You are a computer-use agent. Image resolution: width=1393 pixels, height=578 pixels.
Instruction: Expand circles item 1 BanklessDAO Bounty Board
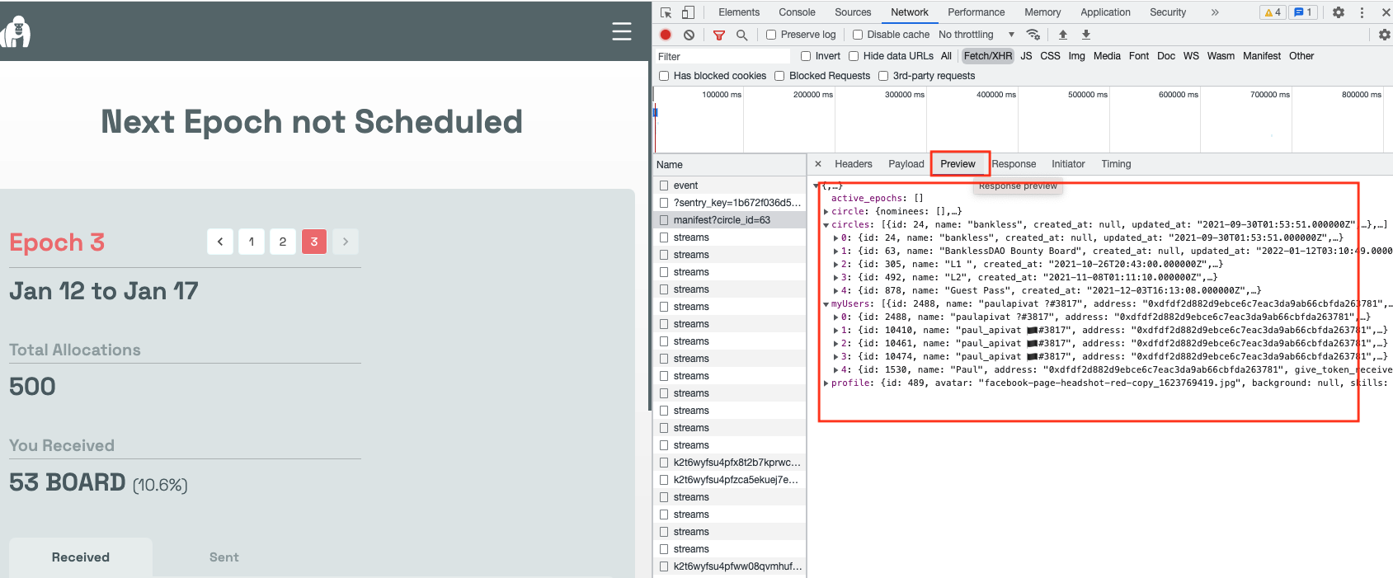836,251
